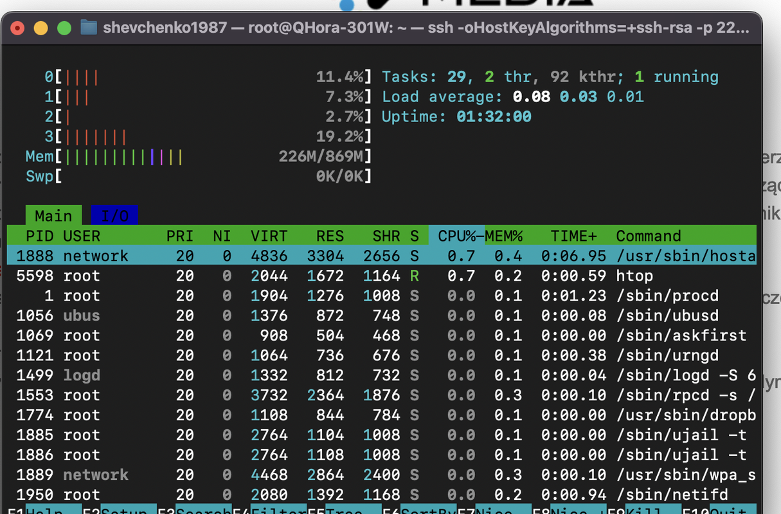
Task: Sort by the NI column header
Action: [x=222, y=236]
